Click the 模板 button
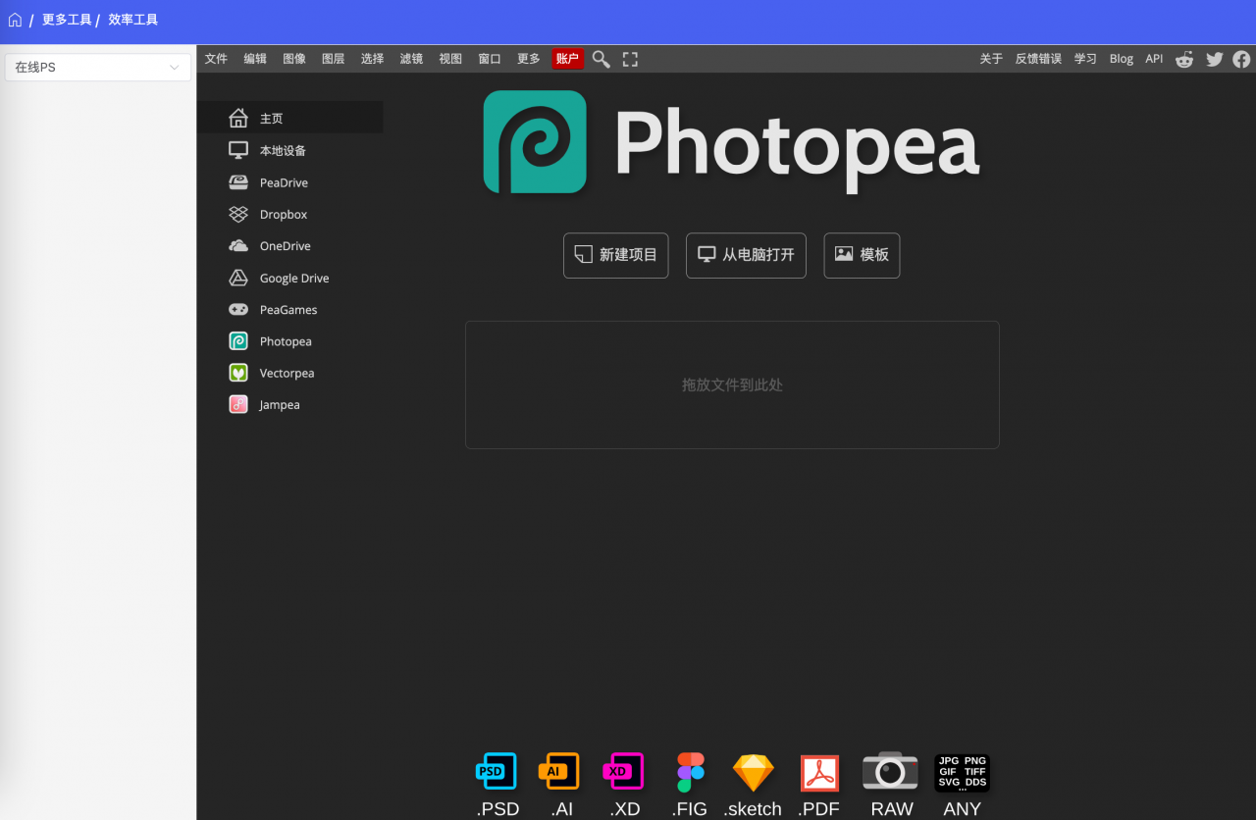This screenshot has width=1256, height=820. (x=862, y=255)
